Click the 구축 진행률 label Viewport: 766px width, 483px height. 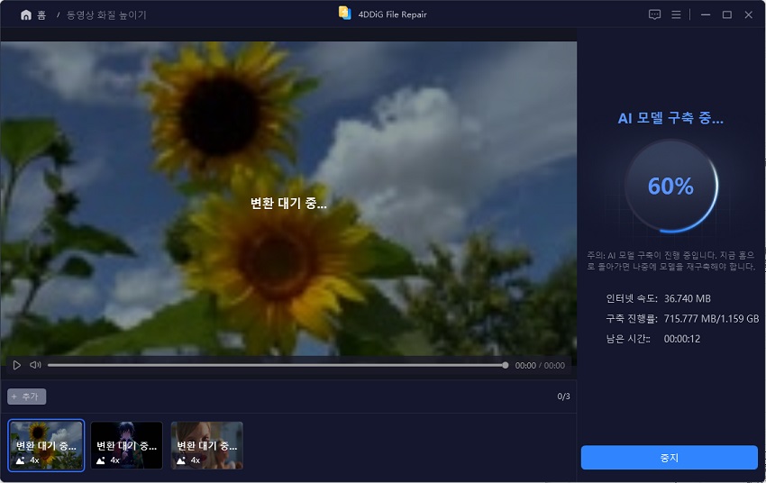632,318
